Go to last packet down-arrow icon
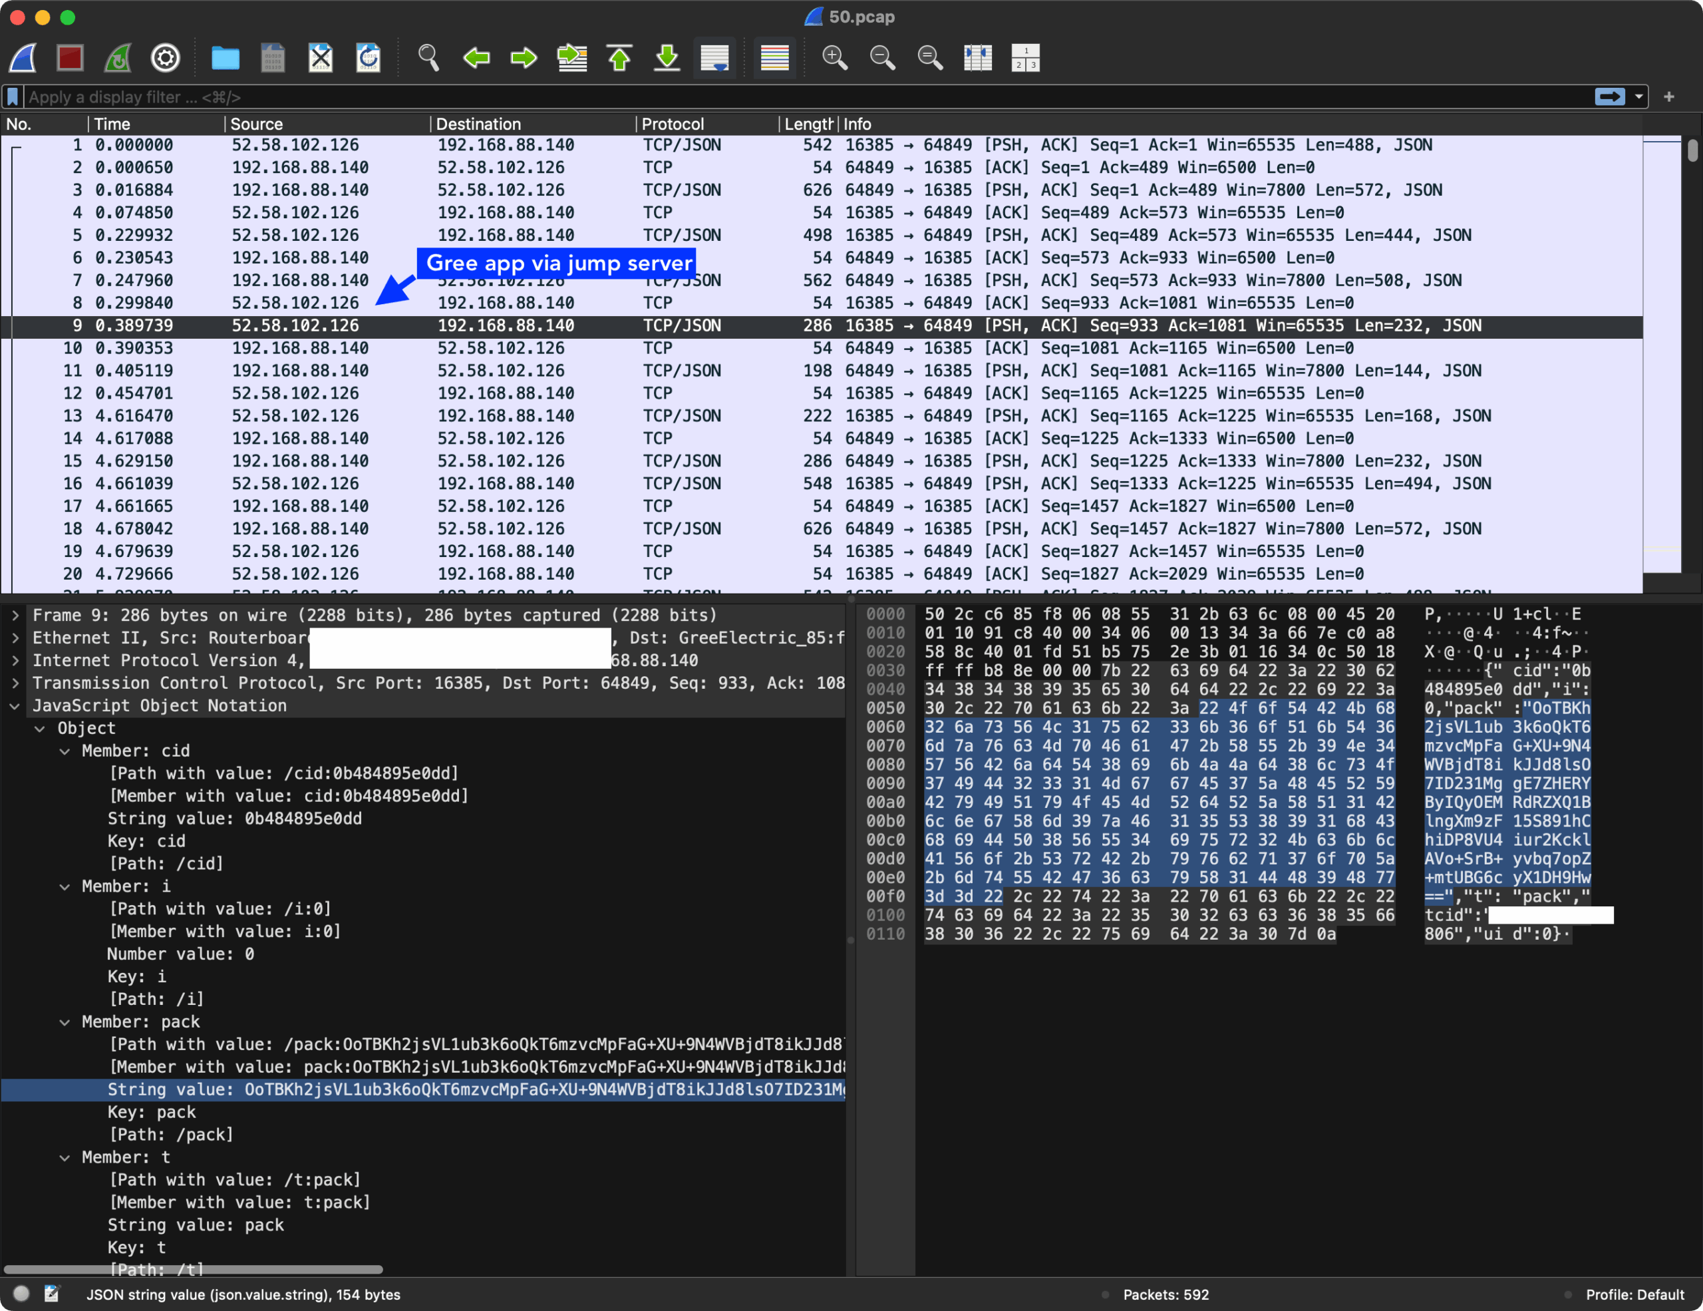The height and width of the screenshot is (1311, 1703). point(667,58)
